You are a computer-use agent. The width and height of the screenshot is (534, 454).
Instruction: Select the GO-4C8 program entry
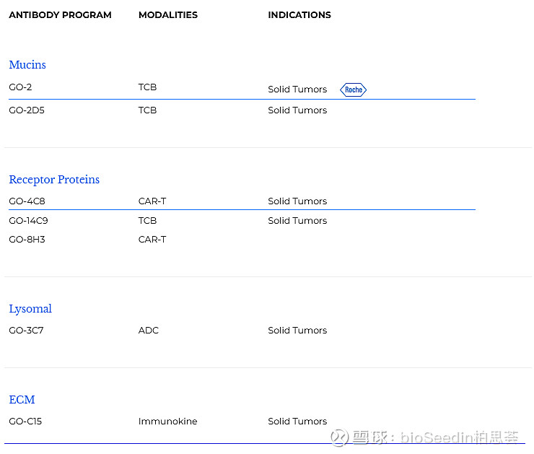pos(27,201)
